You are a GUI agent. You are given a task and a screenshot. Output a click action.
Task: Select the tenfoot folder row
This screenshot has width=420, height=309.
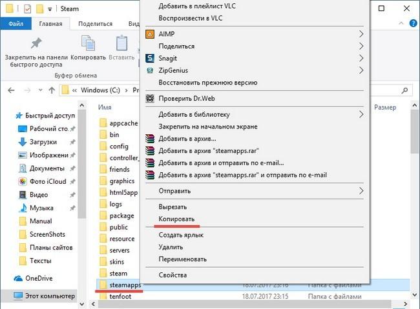253,297
